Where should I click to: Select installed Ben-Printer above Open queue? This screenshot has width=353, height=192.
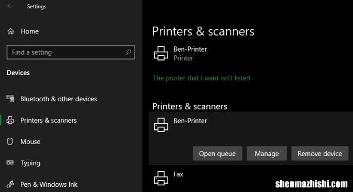coord(190,121)
